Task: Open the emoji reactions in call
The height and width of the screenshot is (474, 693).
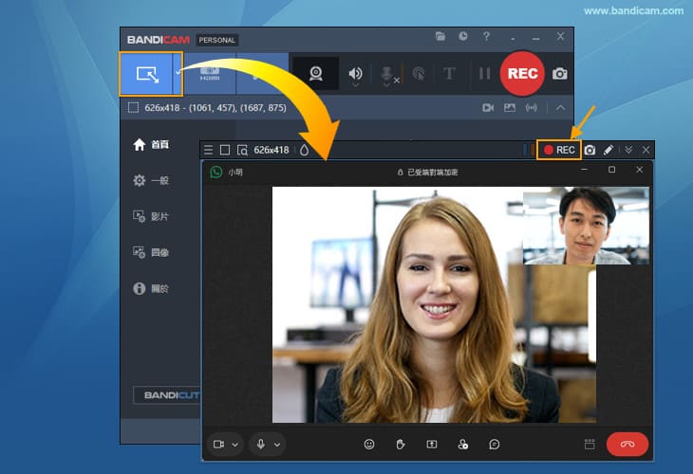Action: (369, 444)
